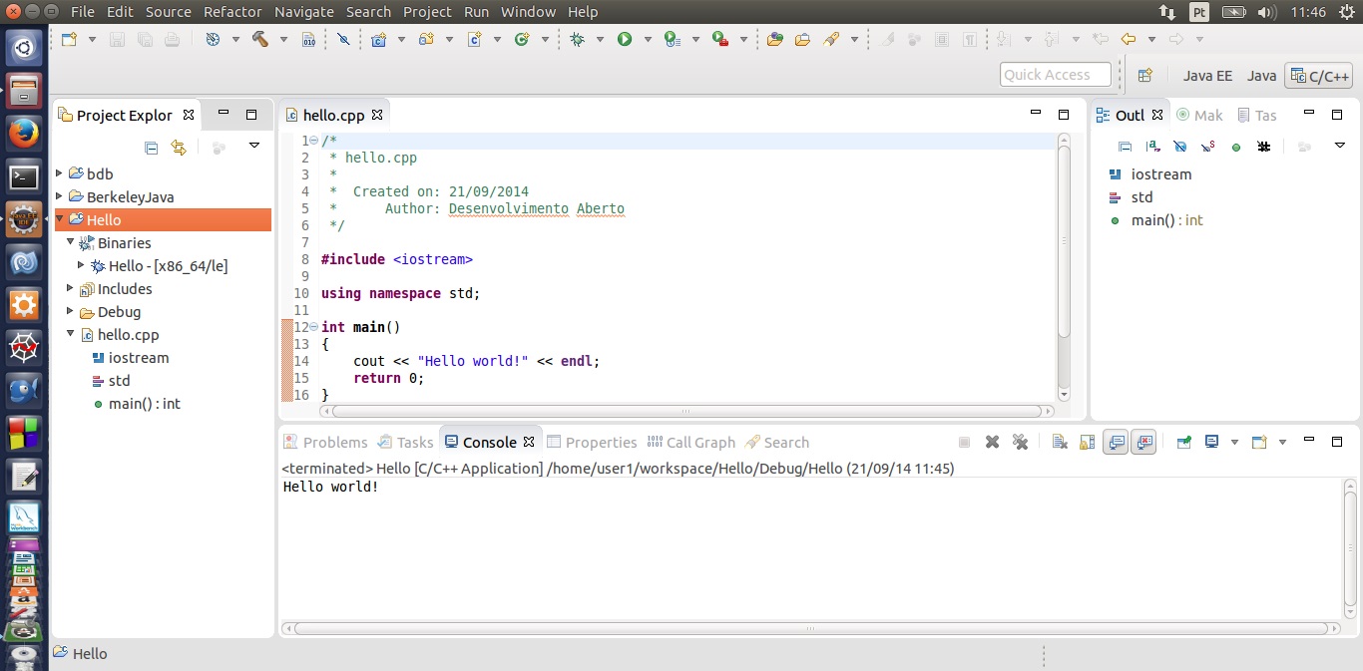Click Pin Console icon

[x=1183, y=443]
